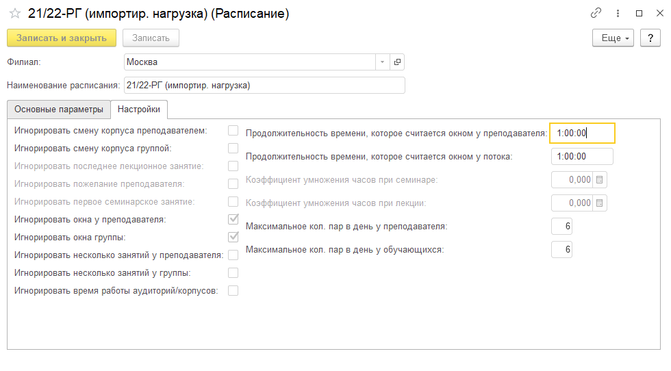Viewport: 671px width, 371px height.
Task: Click the question mark help button
Action: coord(650,38)
